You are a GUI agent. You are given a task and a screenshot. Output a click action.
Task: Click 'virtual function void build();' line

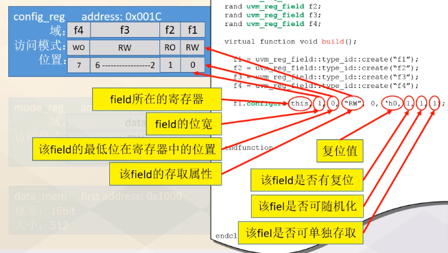point(290,42)
